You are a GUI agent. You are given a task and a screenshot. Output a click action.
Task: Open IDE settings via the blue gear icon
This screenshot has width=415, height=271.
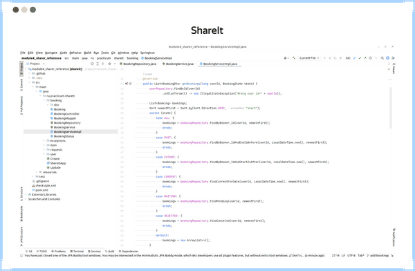(x=388, y=58)
